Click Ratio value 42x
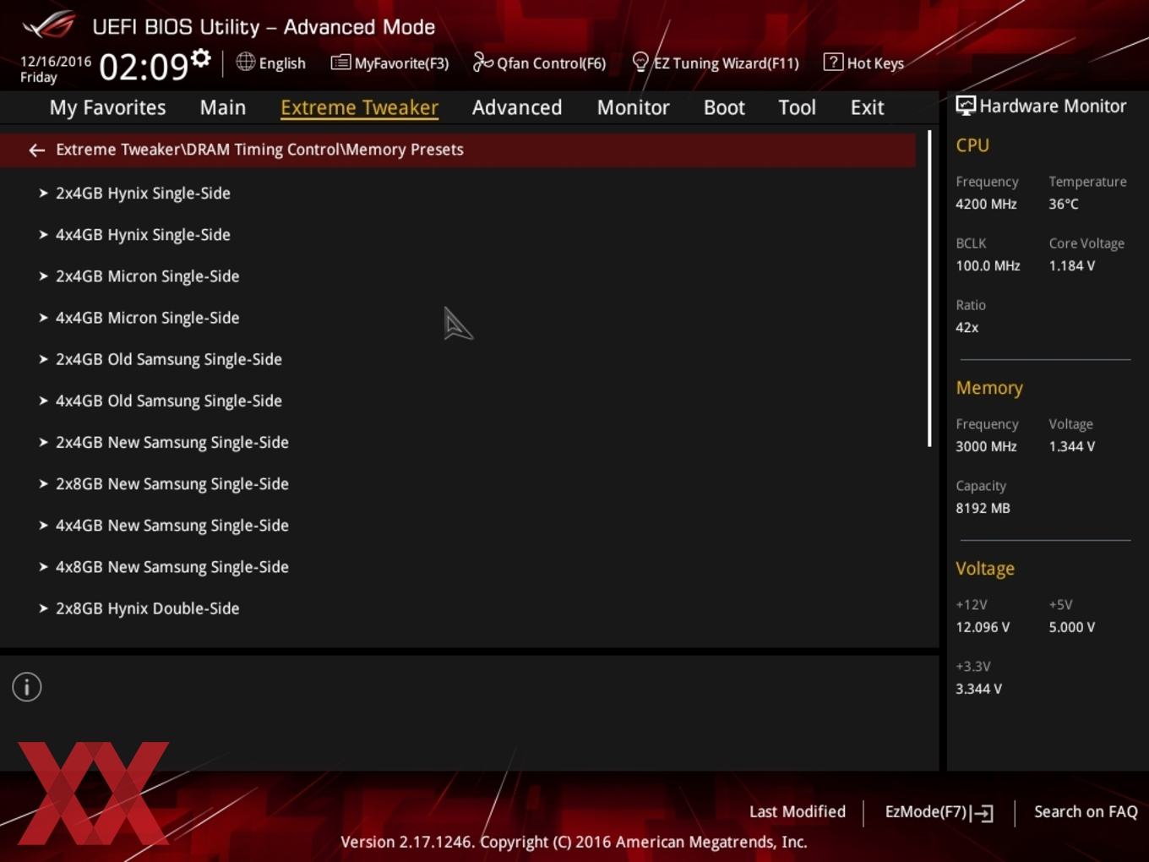Viewport: 1149px width, 862px height. click(967, 327)
